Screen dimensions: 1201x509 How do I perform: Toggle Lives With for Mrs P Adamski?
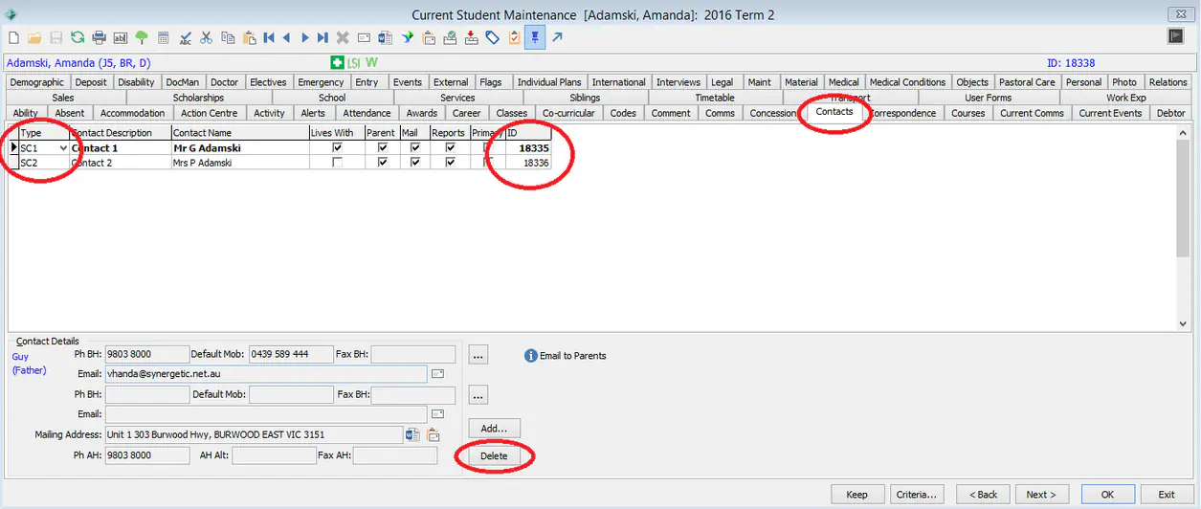(x=337, y=163)
